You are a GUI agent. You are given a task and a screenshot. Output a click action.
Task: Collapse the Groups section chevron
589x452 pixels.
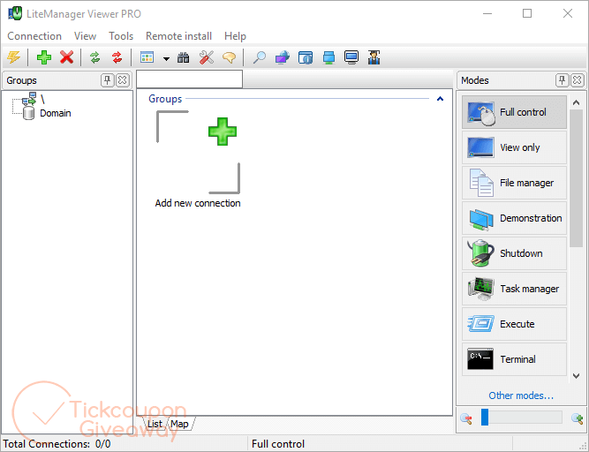coord(441,99)
